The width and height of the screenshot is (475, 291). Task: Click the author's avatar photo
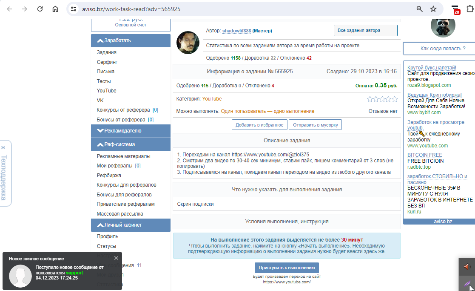click(188, 43)
